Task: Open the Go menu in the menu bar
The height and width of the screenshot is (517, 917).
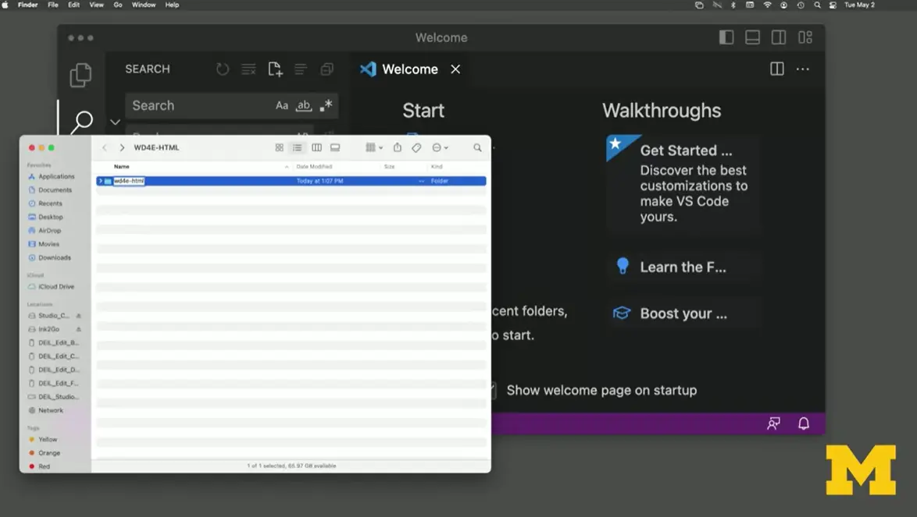Action: pyautogui.click(x=117, y=5)
